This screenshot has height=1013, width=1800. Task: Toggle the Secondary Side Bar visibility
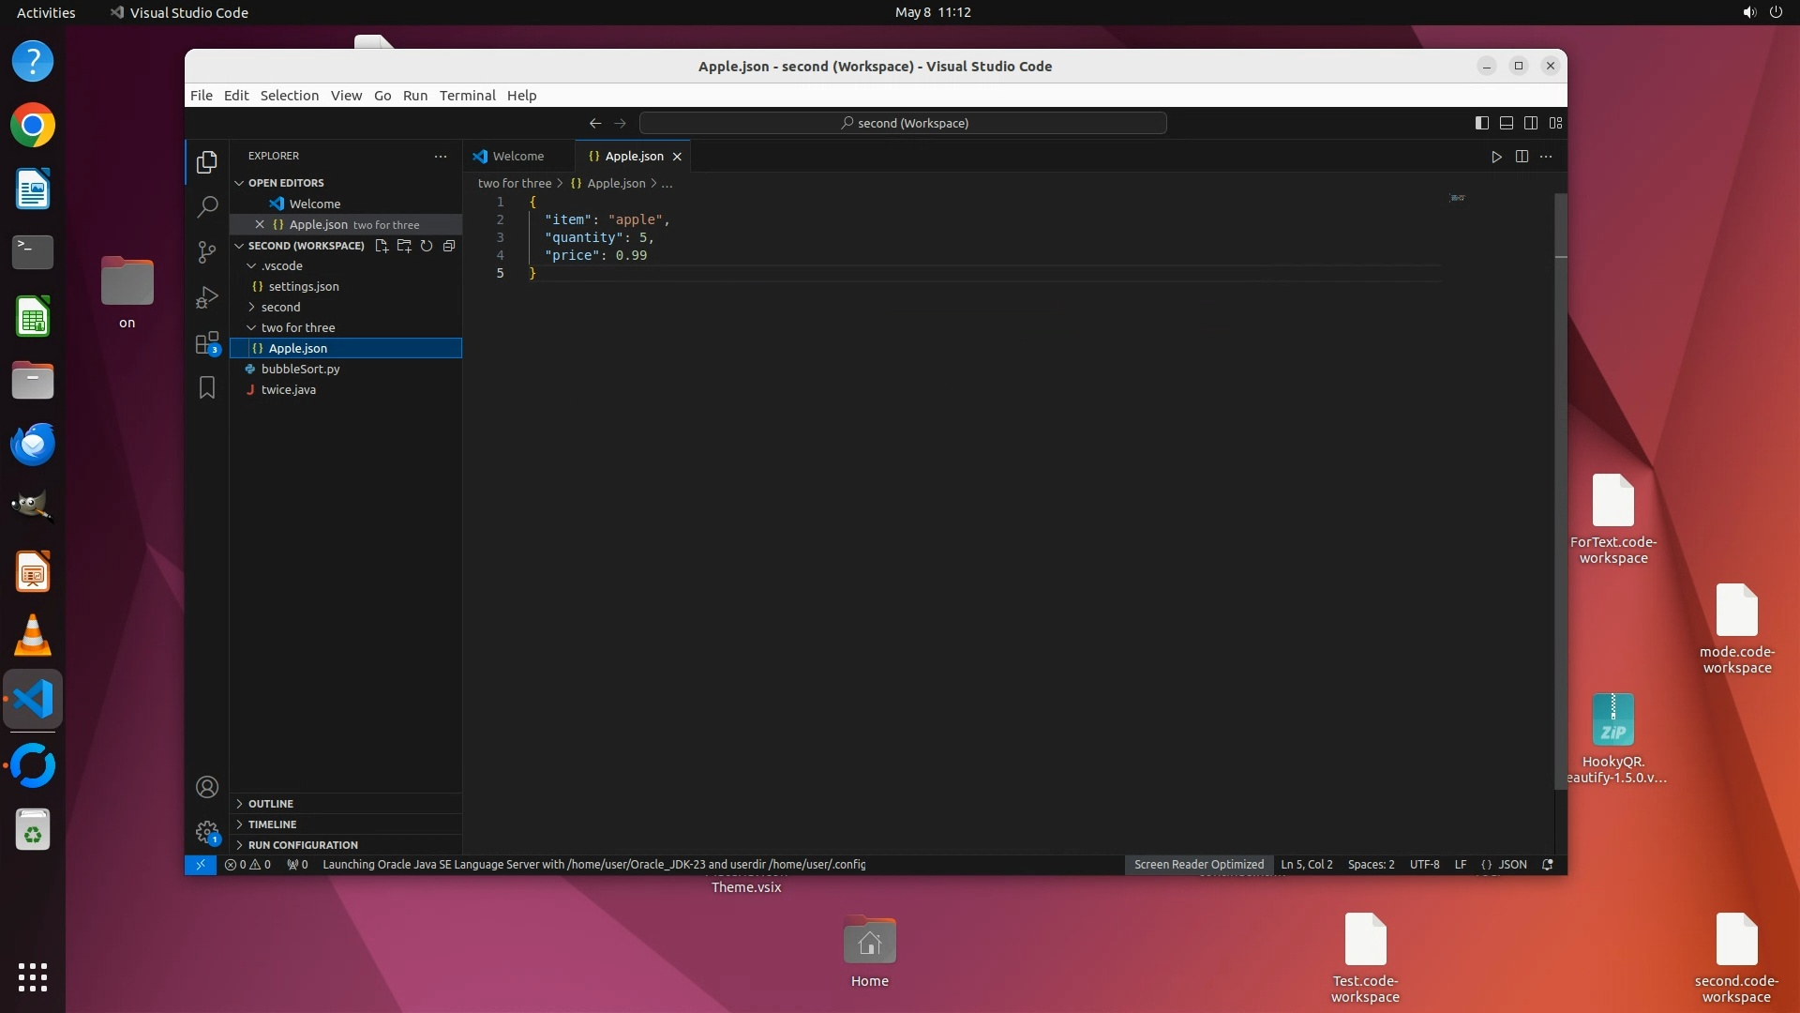tap(1531, 123)
